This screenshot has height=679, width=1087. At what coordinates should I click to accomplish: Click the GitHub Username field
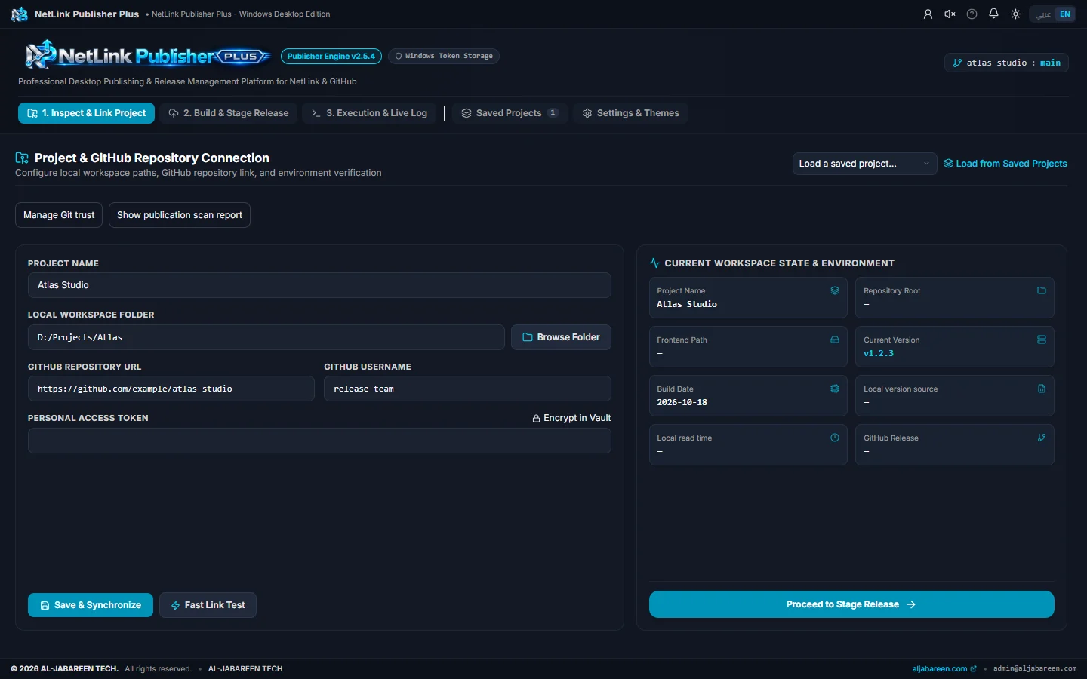pos(467,389)
